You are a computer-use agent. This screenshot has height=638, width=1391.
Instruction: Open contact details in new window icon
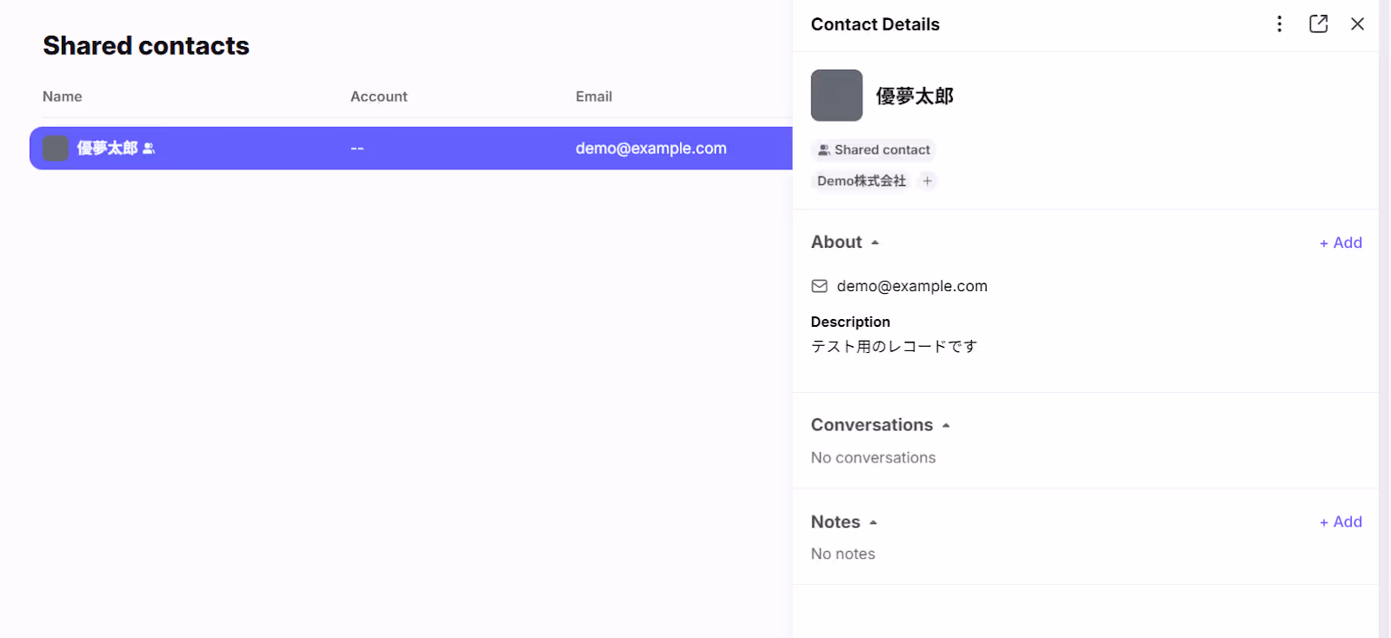coord(1318,24)
